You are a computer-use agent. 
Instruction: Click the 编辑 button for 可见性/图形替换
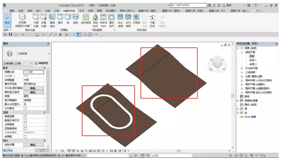click(33, 88)
